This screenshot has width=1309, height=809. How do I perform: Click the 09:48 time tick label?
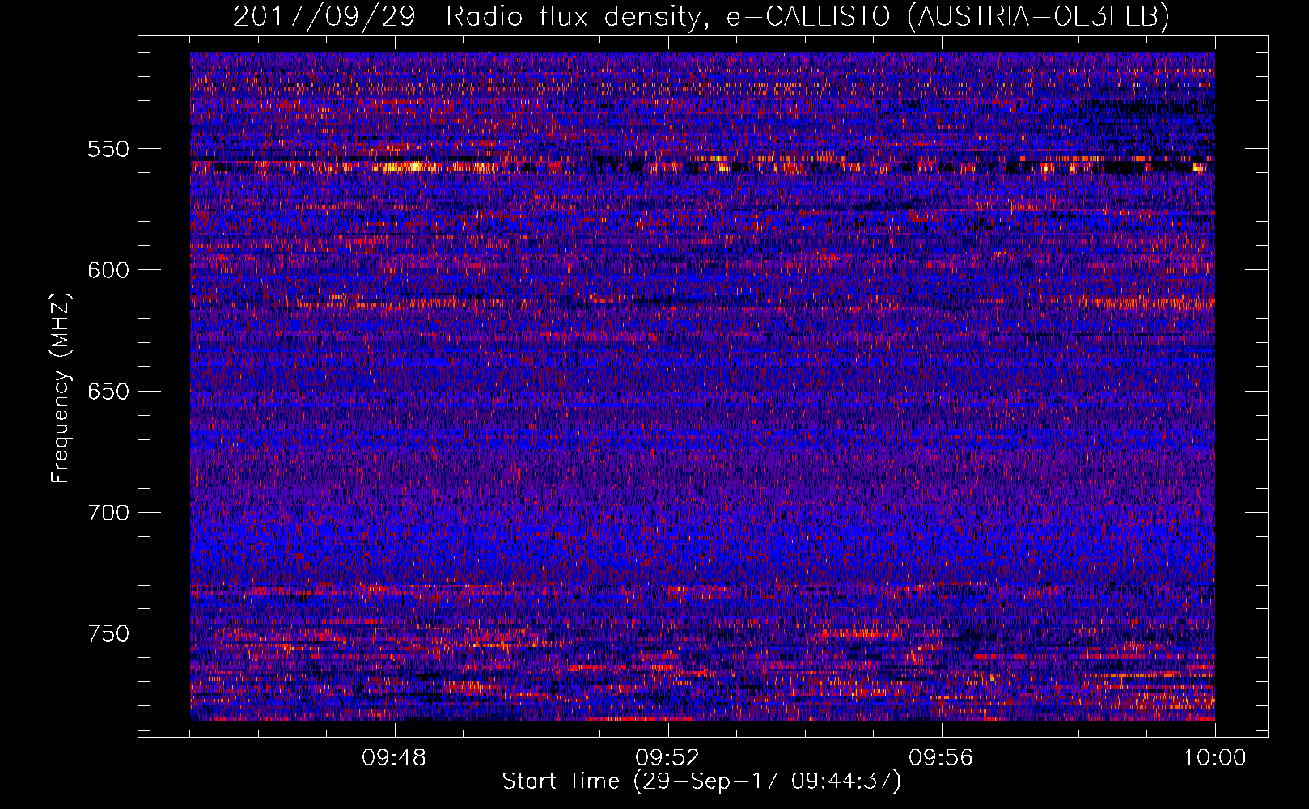pos(394,758)
